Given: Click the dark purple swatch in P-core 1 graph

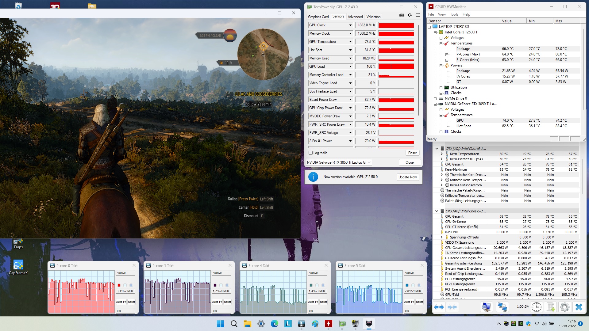Looking at the screenshot, I should coord(215,285).
